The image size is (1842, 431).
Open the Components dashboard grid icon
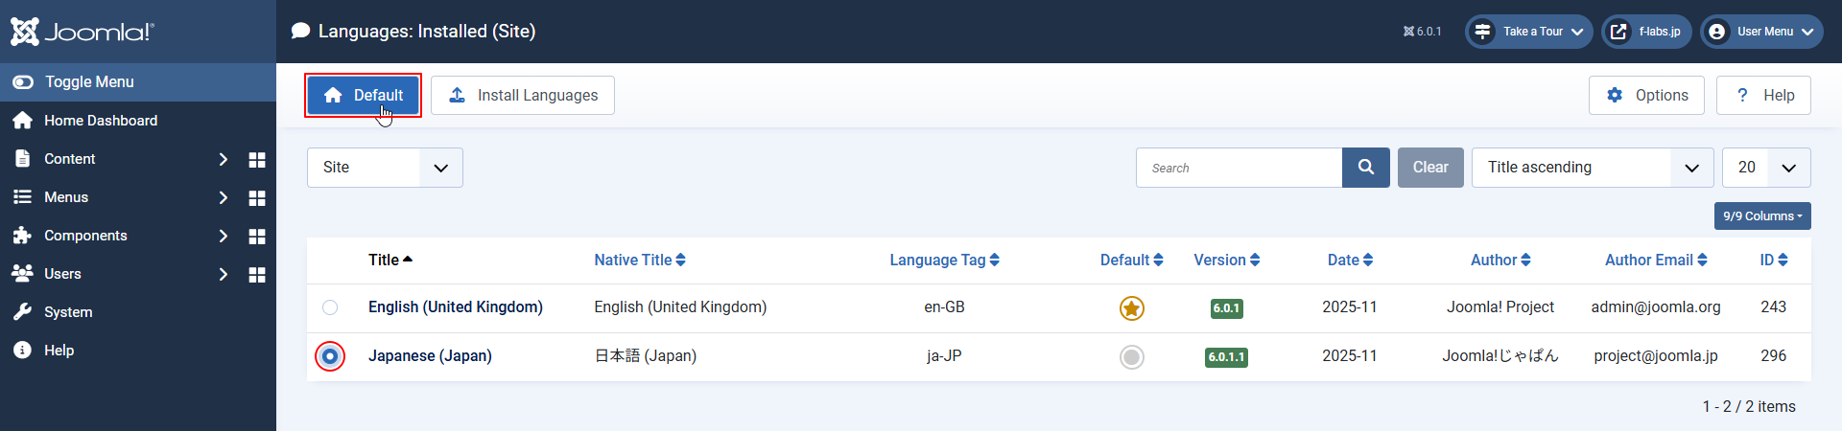tap(257, 237)
